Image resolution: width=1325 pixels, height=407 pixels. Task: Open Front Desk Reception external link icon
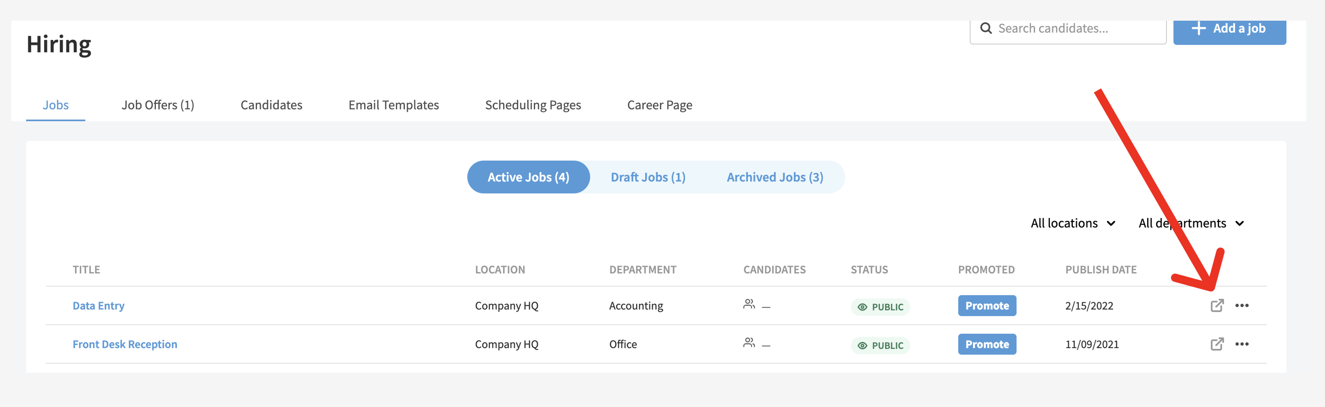coord(1217,344)
